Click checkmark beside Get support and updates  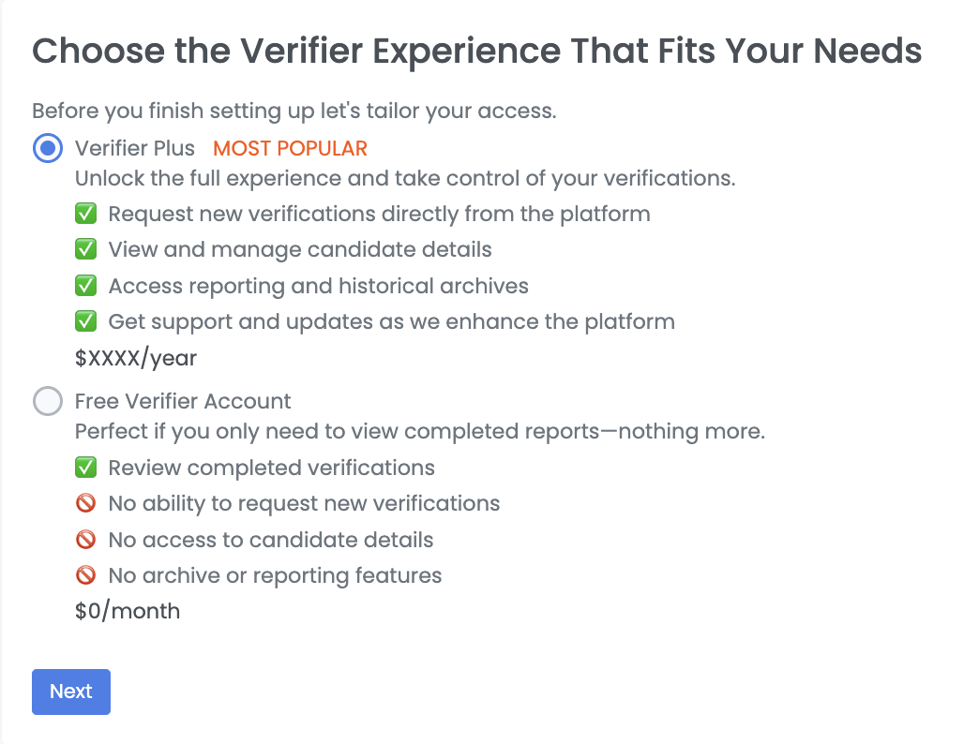coord(86,322)
